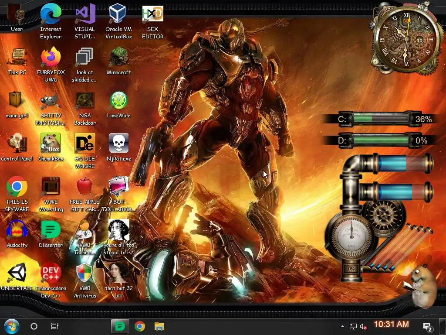Open Task View on the taskbar
446x335 pixels.
54,326
